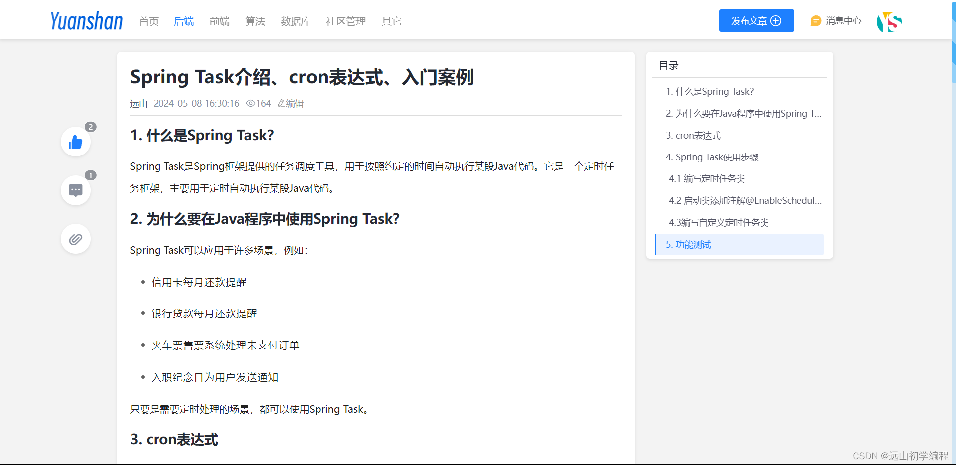Select '5. 功能测试' in the TOC
The height and width of the screenshot is (465, 956).
coord(740,244)
